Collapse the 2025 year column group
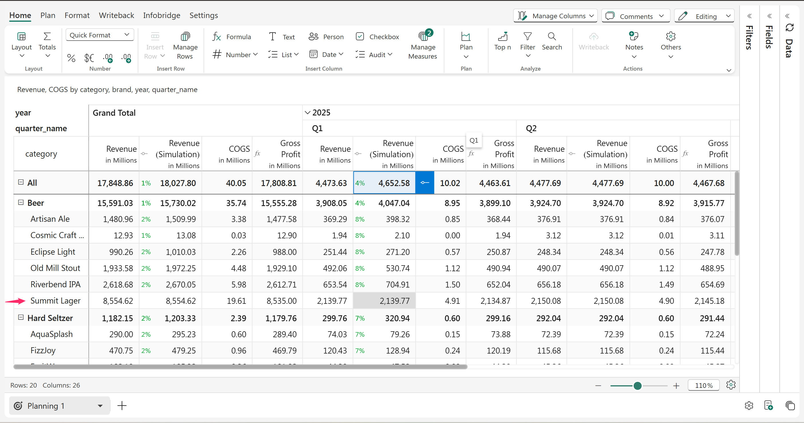Viewport: 804px width, 423px height. tap(308, 113)
